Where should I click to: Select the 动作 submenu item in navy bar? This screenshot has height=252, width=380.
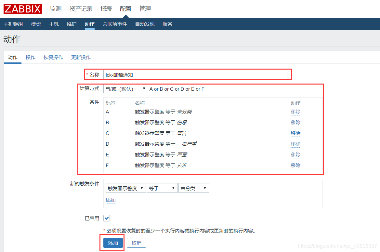[x=90, y=24]
